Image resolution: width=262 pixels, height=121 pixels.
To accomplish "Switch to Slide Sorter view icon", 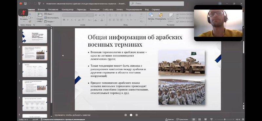I will (199, 119).
